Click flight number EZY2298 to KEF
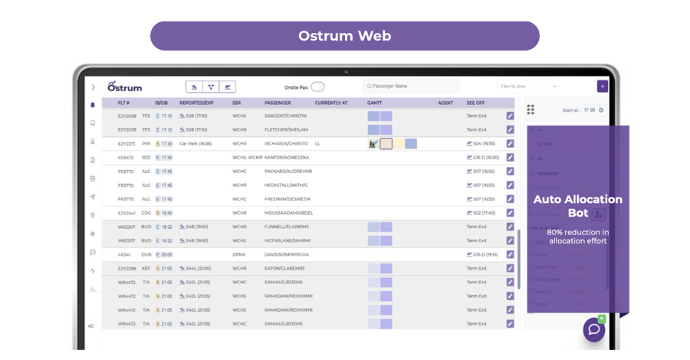 pos(127,268)
